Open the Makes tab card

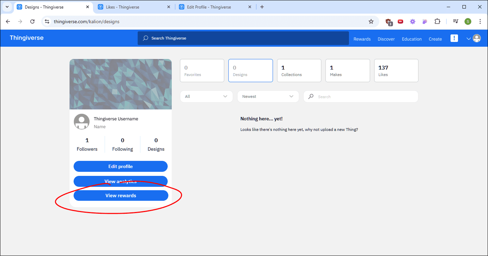pyautogui.click(x=348, y=71)
